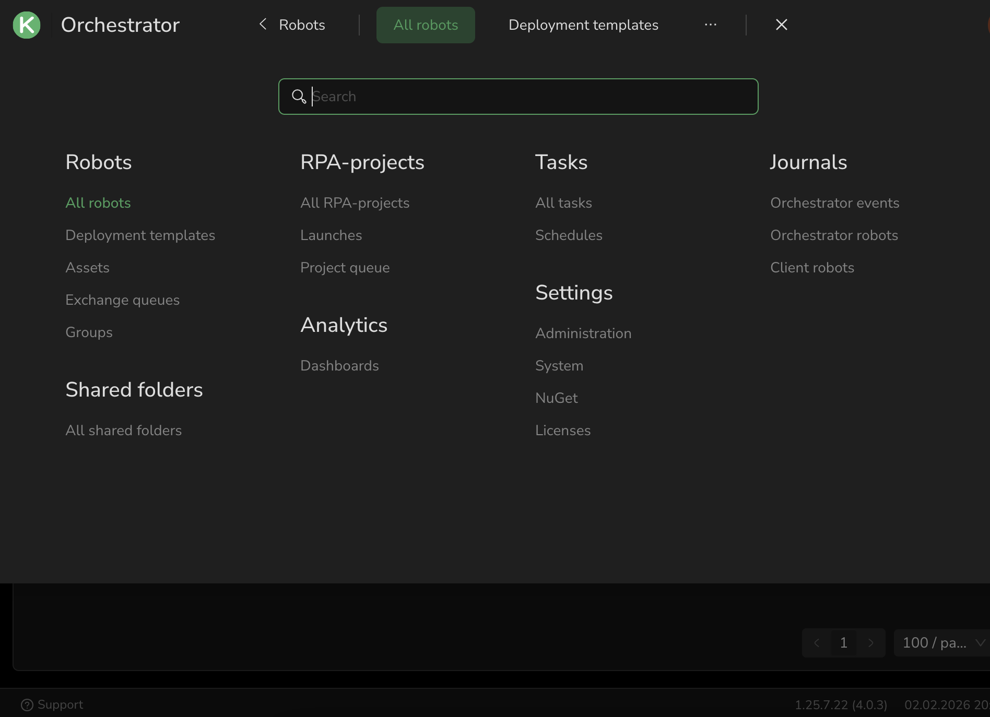Go to next page arrow
990x717 pixels.
[x=870, y=643]
